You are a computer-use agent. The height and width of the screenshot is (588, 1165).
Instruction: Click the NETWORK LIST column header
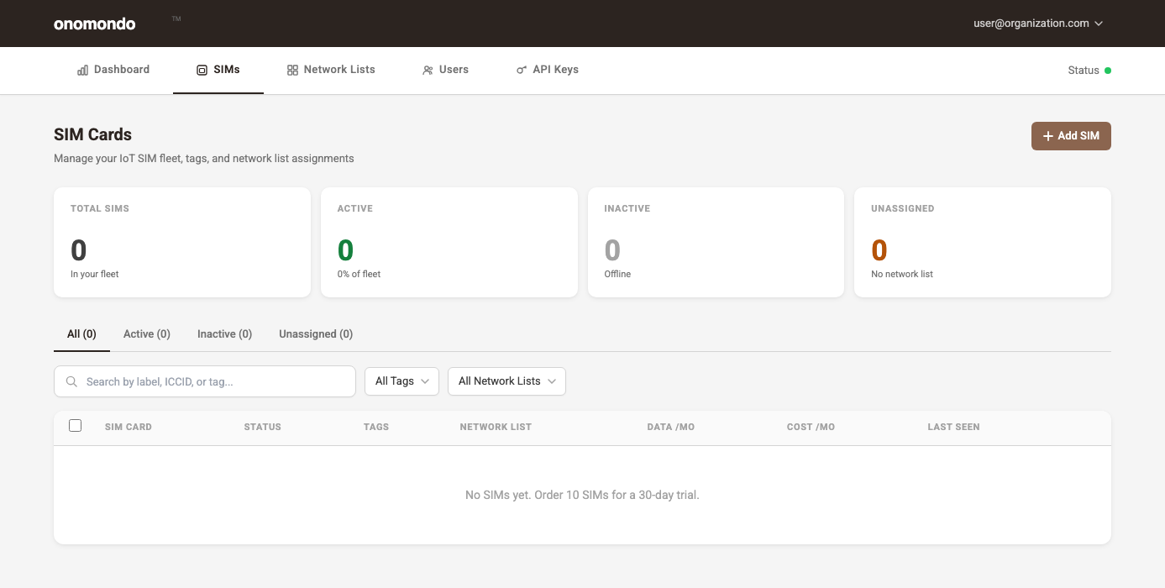pyautogui.click(x=496, y=427)
